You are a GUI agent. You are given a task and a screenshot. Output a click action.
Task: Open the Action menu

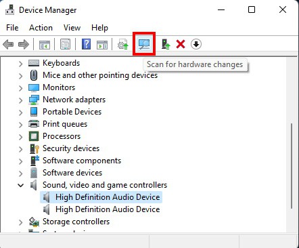41,28
